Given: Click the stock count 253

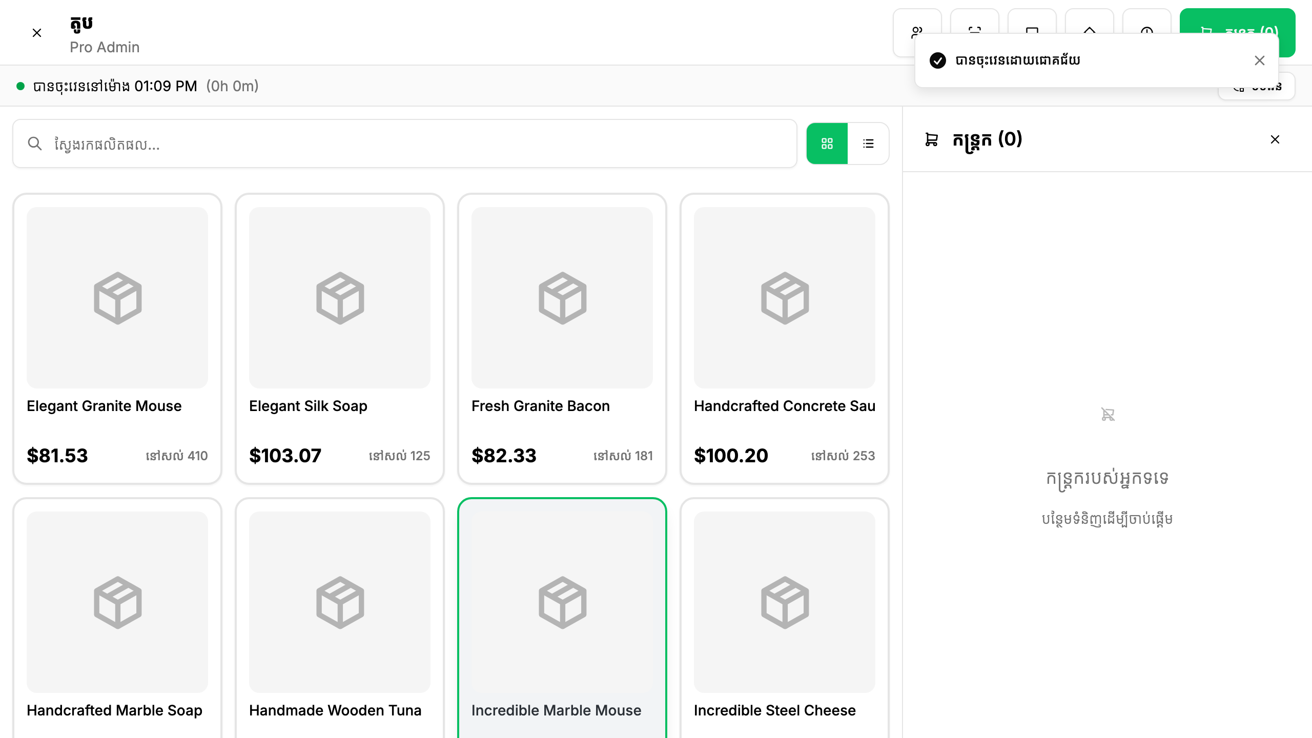Looking at the screenshot, I should [843, 456].
